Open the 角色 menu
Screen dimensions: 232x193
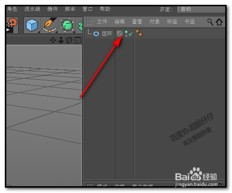click(x=12, y=9)
